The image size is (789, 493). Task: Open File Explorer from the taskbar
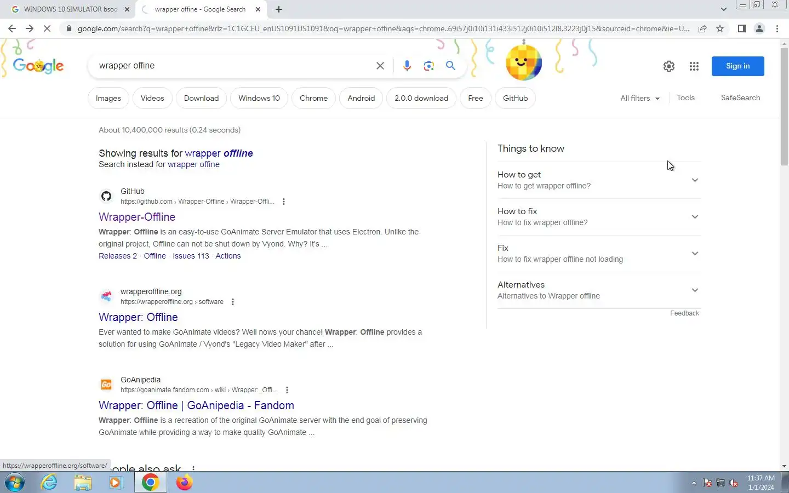(x=83, y=483)
